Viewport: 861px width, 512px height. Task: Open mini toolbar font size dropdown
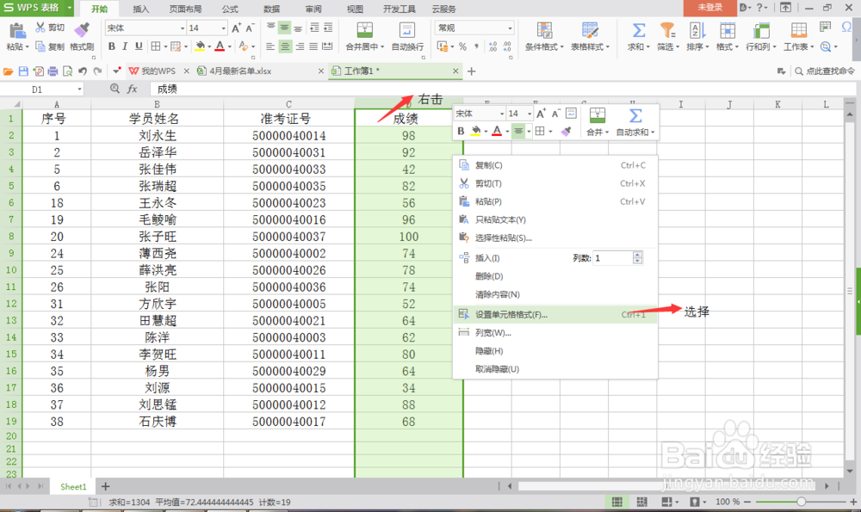[x=530, y=114]
